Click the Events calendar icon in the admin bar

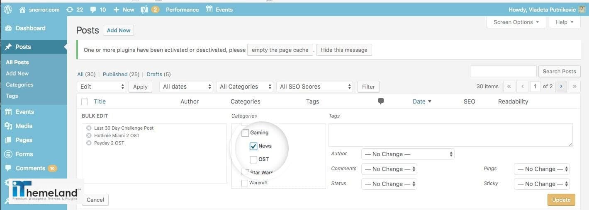coord(209,9)
